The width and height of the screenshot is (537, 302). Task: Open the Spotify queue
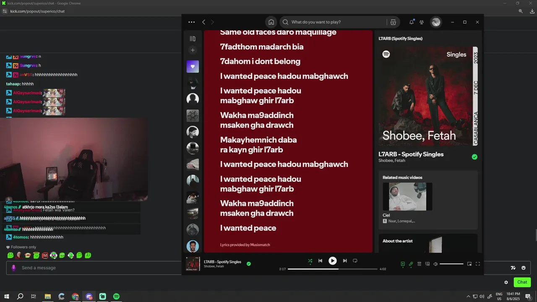(x=419, y=264)
